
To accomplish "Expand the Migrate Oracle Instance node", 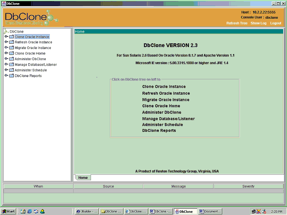I will click(x=6, y=48).
